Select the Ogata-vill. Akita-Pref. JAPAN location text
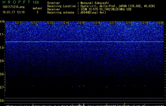 coord(118,6)
